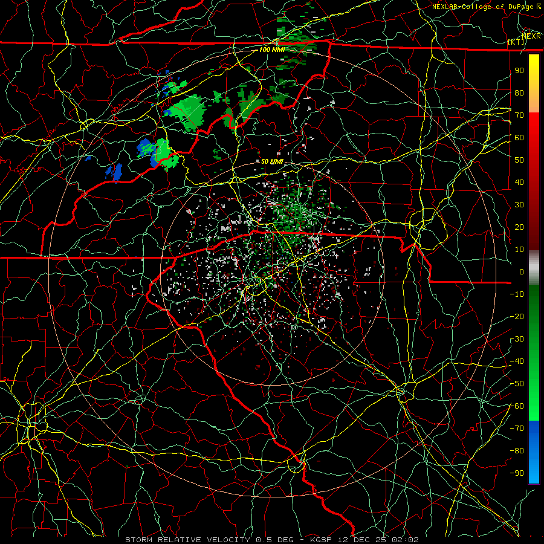Click the NEXR label at top right
The image size is (544, 544).
[531, 36]
